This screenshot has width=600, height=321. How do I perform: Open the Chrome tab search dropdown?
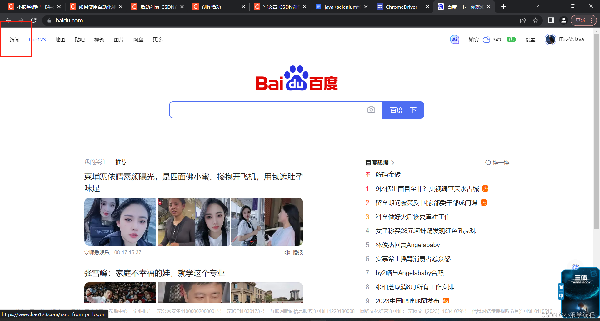(x=537, y=6)
